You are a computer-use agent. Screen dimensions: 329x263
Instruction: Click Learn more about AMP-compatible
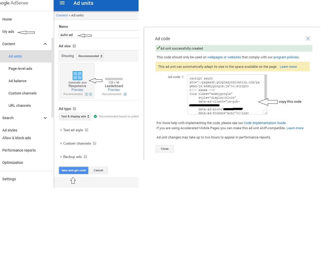click(295, 128)
